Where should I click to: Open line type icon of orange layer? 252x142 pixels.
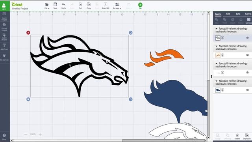(222, 55)
